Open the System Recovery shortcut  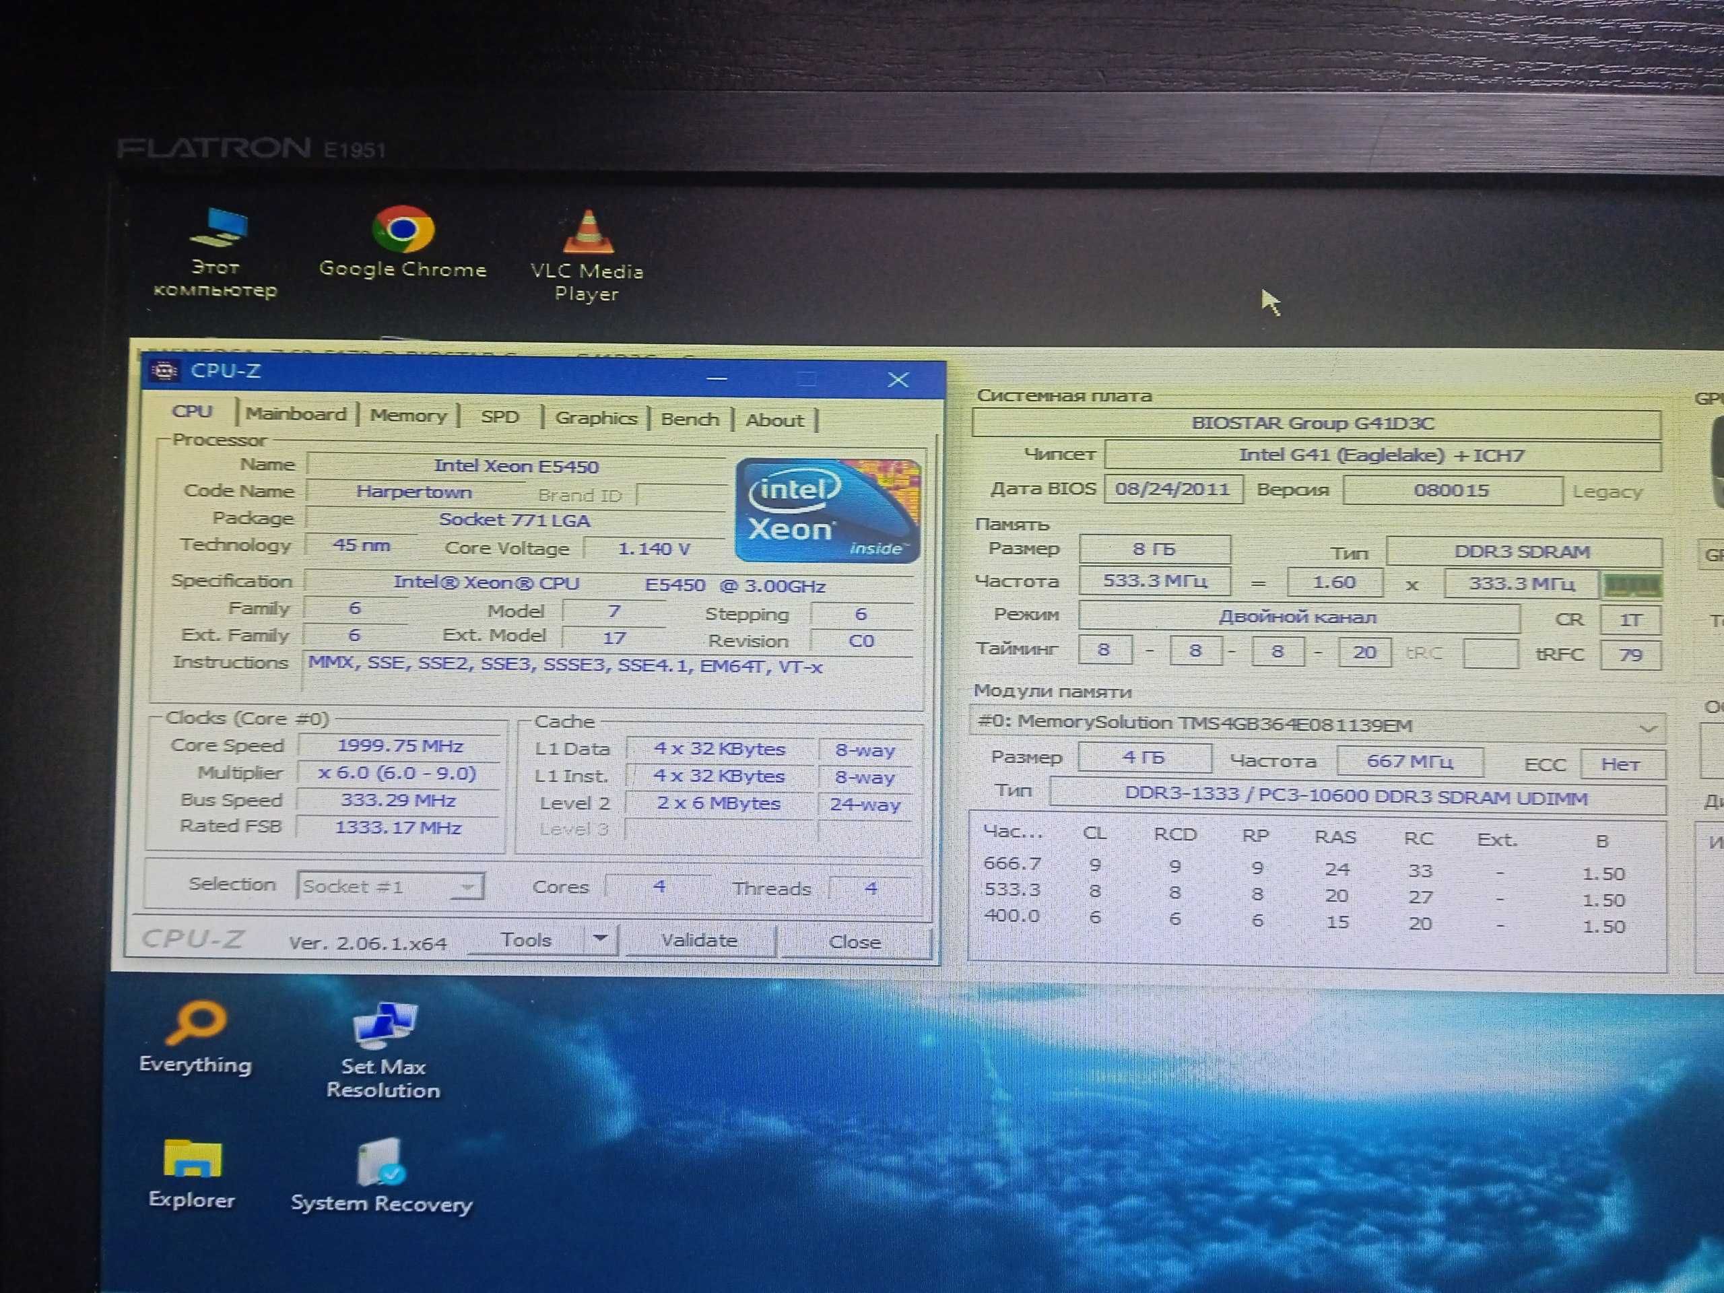click(381, 1176)
